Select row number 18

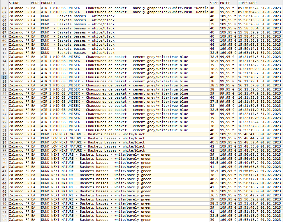click(x=4, y=77)
